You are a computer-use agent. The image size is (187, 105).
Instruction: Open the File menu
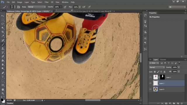pyautogui.click(x=8, y=2)
